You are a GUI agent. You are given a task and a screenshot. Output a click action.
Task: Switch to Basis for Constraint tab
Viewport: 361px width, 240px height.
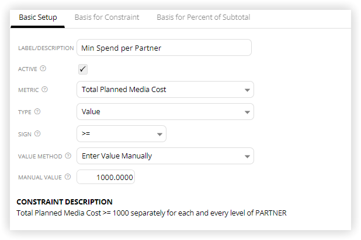107,17
